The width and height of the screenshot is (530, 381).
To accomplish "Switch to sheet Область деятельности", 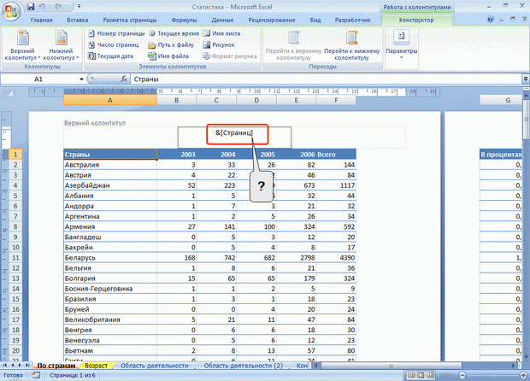I will click(x=155, y=366).
